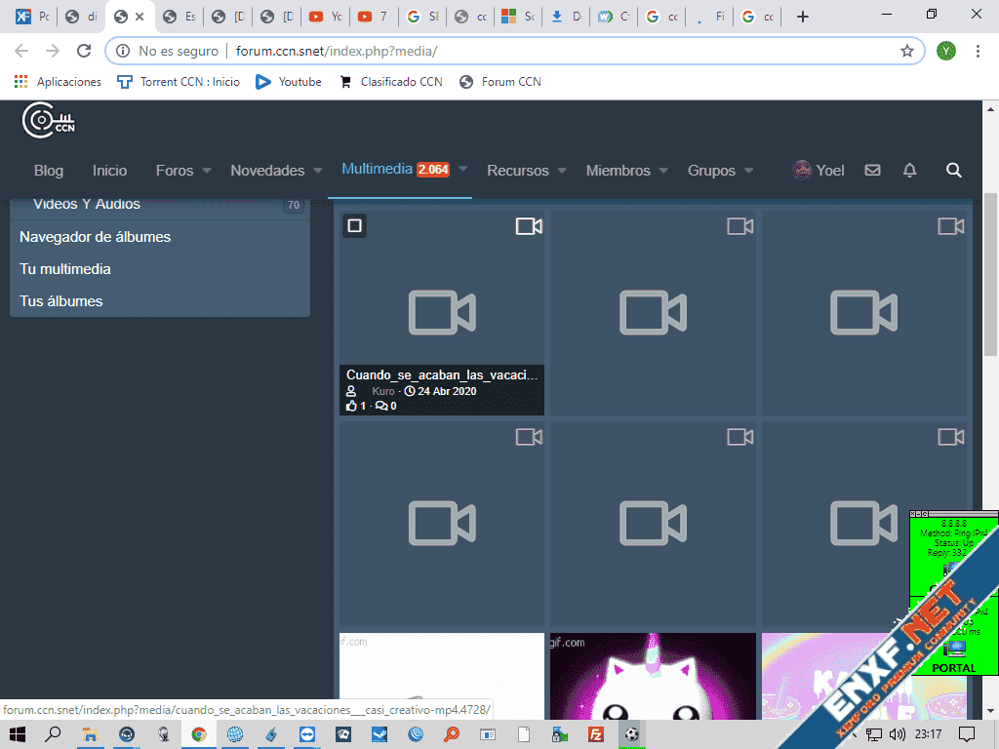Image resolution: width=999 pixels, height=749 pixels.
Task: Expand the Recursos dropdown arrow
Action: 562,171
